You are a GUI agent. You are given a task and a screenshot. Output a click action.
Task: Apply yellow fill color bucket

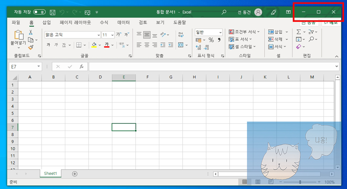(94, 45)
